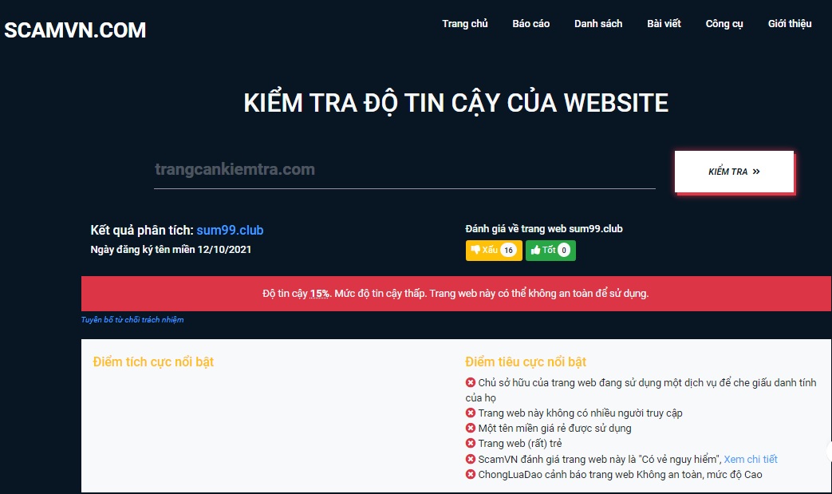832x494 pixels.
Task: Vote Xấu for sum99.club
Action: coord(494,249)
